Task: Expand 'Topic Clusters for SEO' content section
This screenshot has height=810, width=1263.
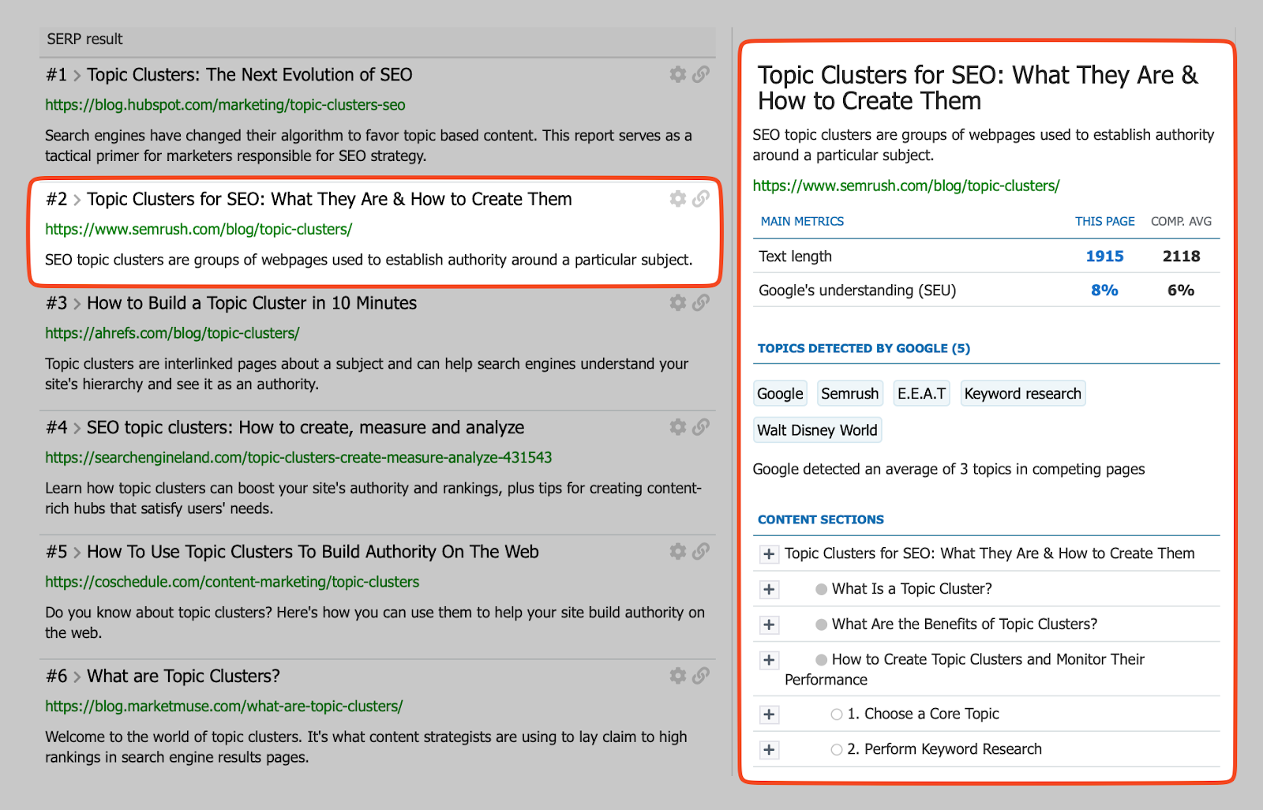Action: tap(769, 554)
